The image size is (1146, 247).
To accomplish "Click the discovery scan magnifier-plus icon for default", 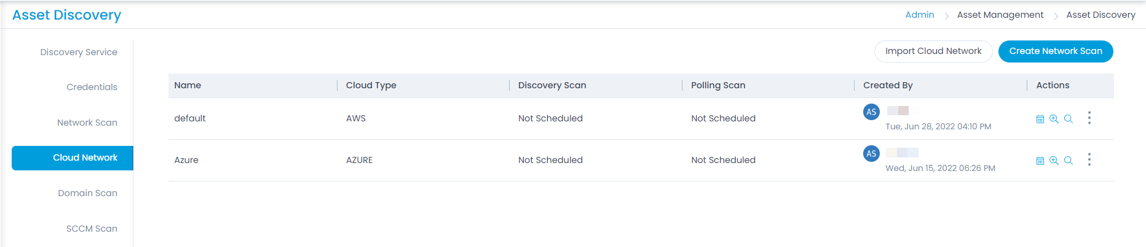I will tap(1054, 119).
